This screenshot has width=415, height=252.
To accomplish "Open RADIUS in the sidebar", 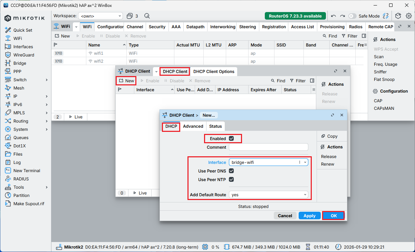I will click(21, 179).
